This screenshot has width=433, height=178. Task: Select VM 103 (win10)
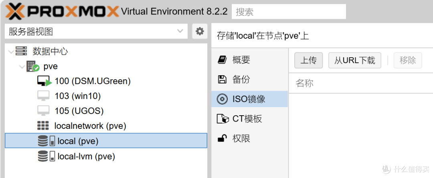click(x=78, y=96)
